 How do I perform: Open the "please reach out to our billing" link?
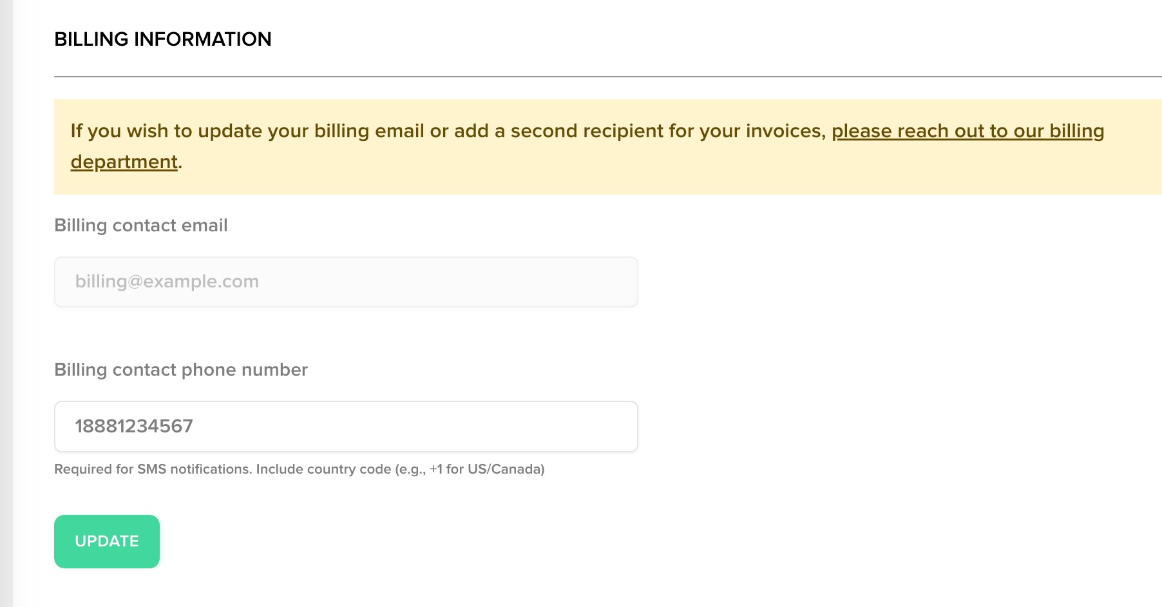pyautogui.click(x=967, y=131)
